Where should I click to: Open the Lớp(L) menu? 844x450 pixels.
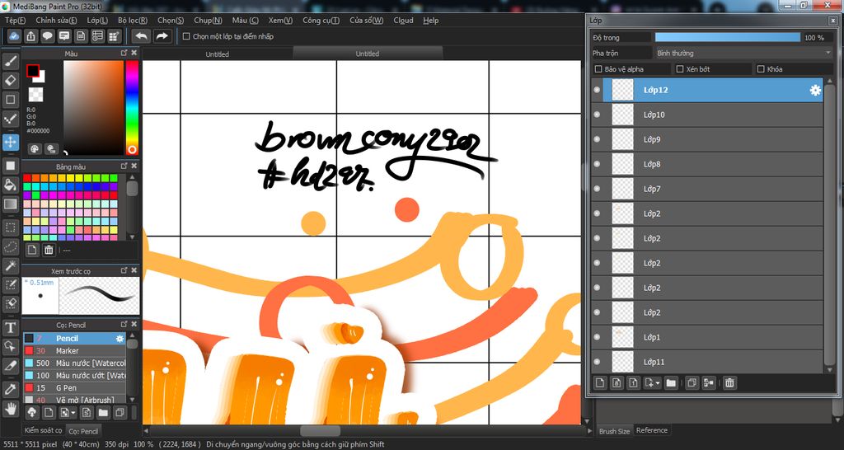coord(97,21)
